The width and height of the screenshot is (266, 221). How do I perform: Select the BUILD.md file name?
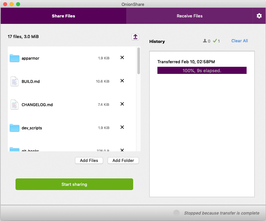tap(31, 81)
